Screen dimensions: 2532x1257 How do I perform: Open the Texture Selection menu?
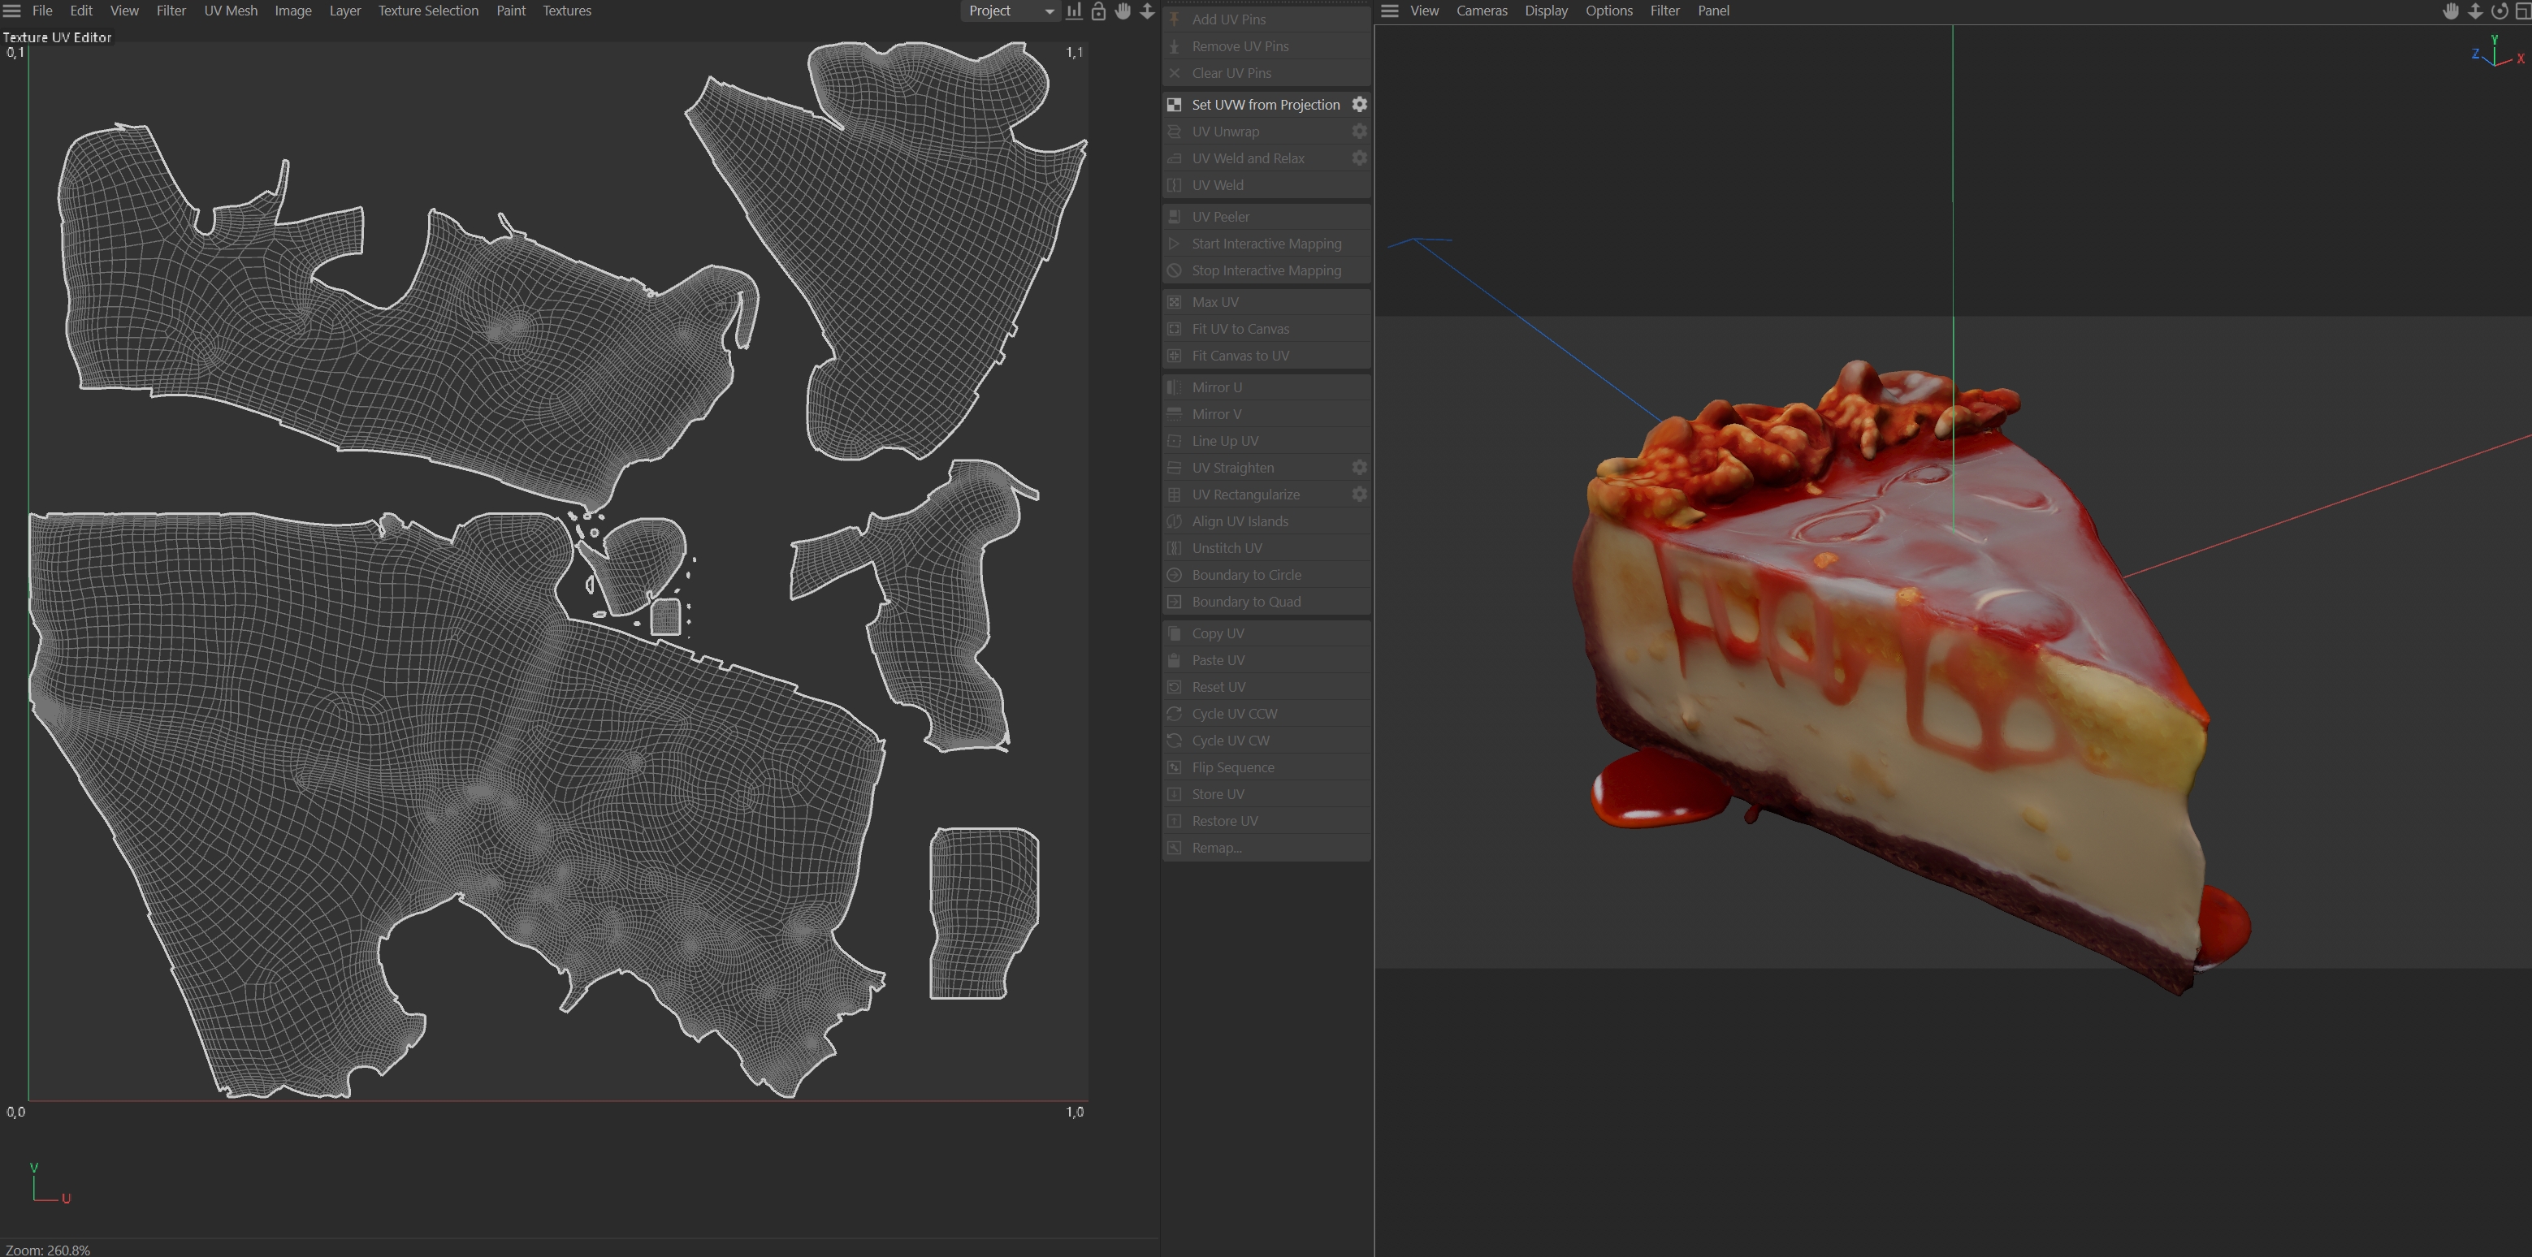tap(427, 11)
